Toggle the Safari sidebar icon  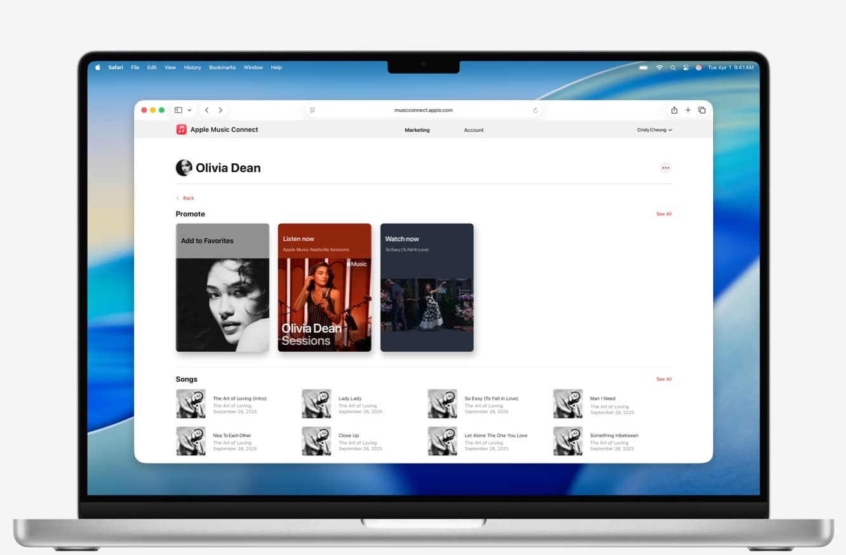[x=177, y=110]
